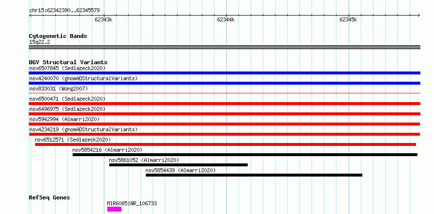This screenshot has width=434, height=214.
Task: Open the nsv4240070 (gnomADStructuralVariants) label
Action: [83, 78]
